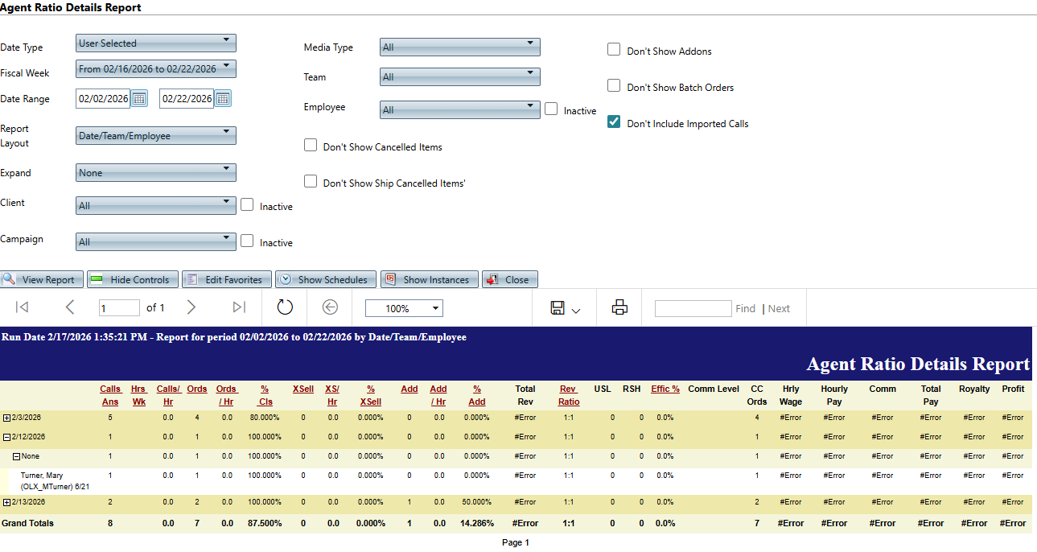Open the Report Layout dropdown
This screenshot has height=552, width=1037.
pos(155,135)
